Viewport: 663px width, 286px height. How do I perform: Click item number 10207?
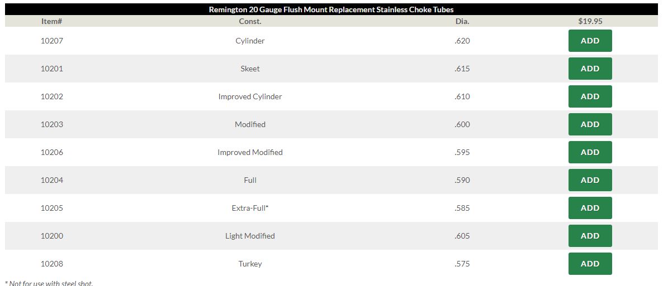51,41
